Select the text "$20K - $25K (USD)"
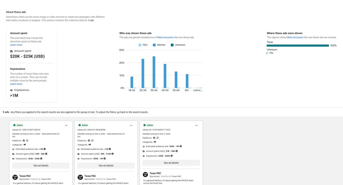 [x=27, y=56]
